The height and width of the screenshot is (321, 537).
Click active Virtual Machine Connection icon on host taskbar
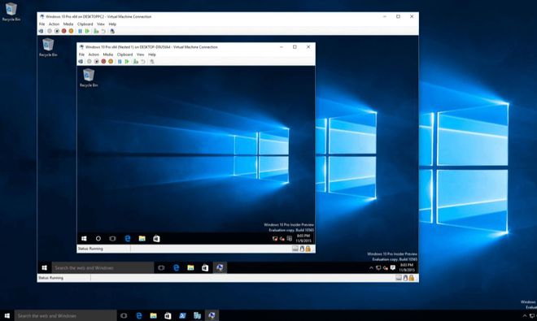[x=212, y=315]
